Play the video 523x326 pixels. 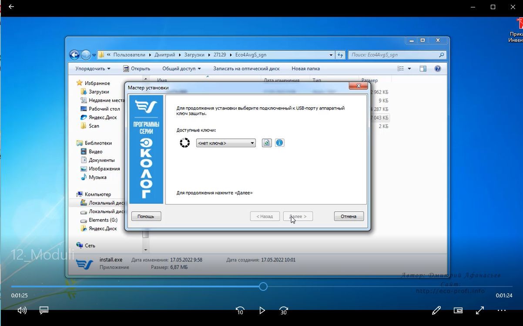point(262,310)
